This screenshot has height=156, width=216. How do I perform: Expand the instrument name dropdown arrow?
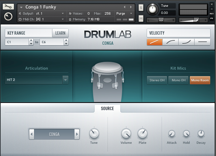(21, 7)
